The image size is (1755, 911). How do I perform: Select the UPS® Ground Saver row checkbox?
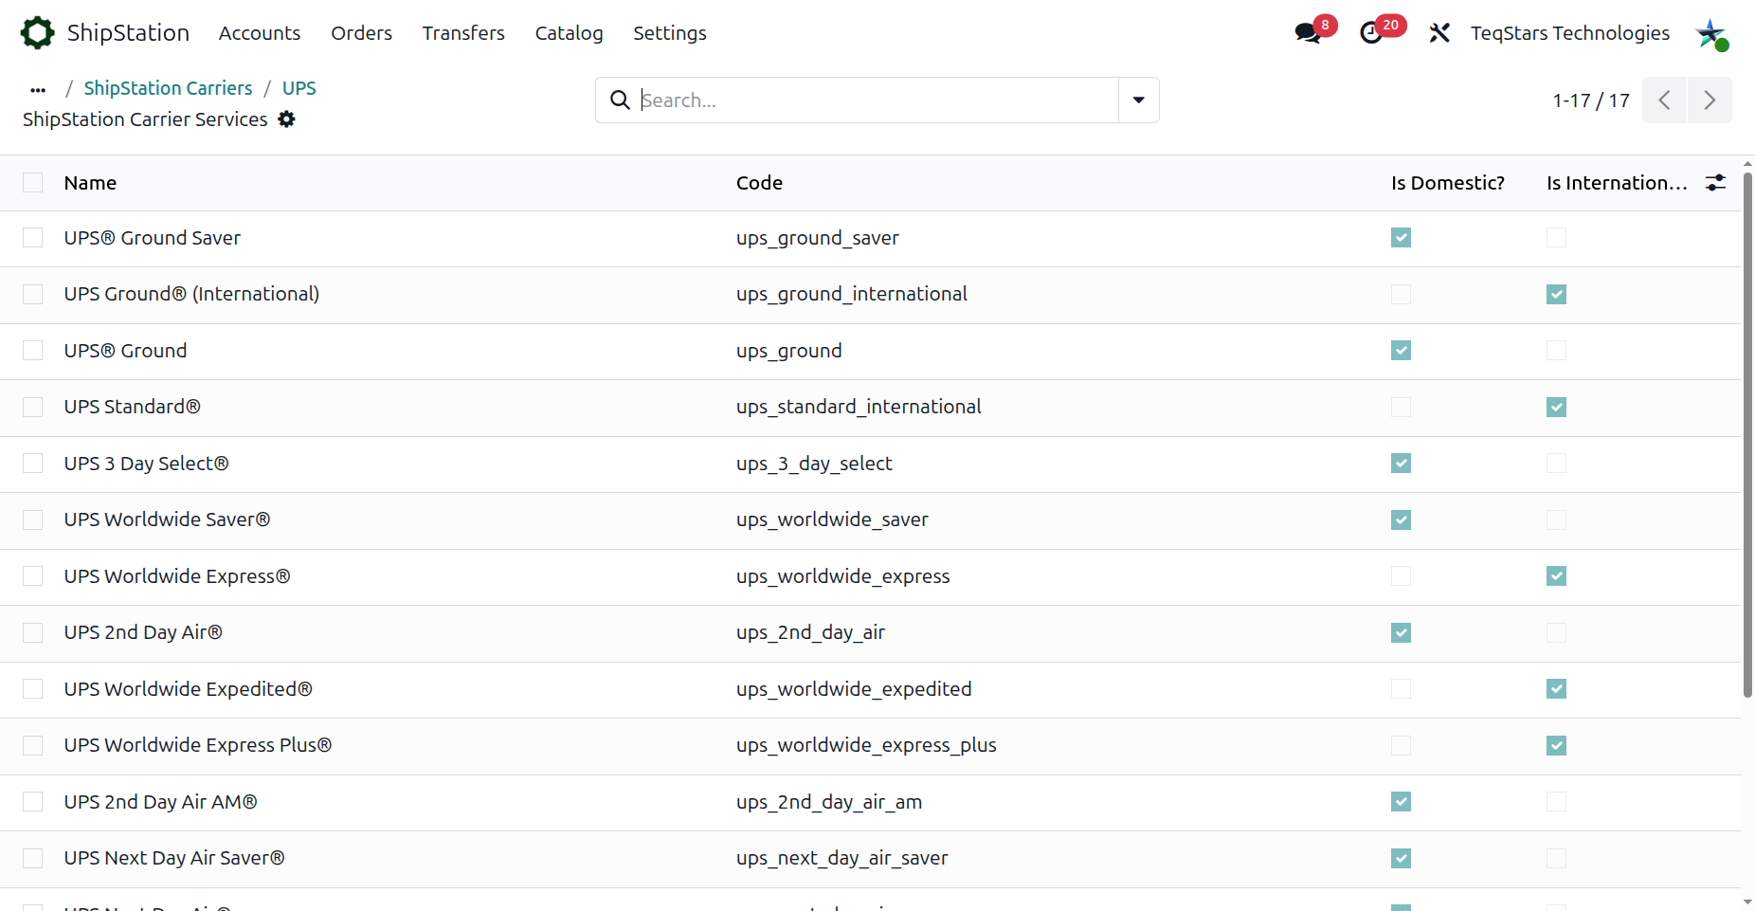(33, 238)
